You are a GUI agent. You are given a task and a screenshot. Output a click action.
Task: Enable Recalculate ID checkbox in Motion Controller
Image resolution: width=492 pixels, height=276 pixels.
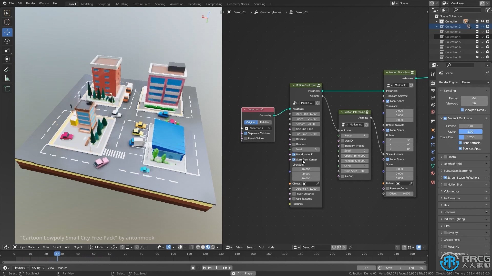(294, 154)
